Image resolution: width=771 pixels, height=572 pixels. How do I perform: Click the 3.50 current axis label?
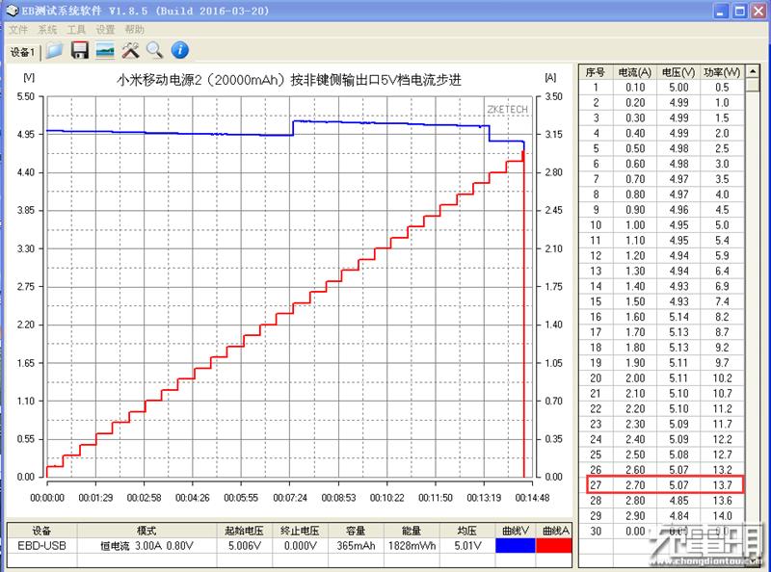(554, 96)
